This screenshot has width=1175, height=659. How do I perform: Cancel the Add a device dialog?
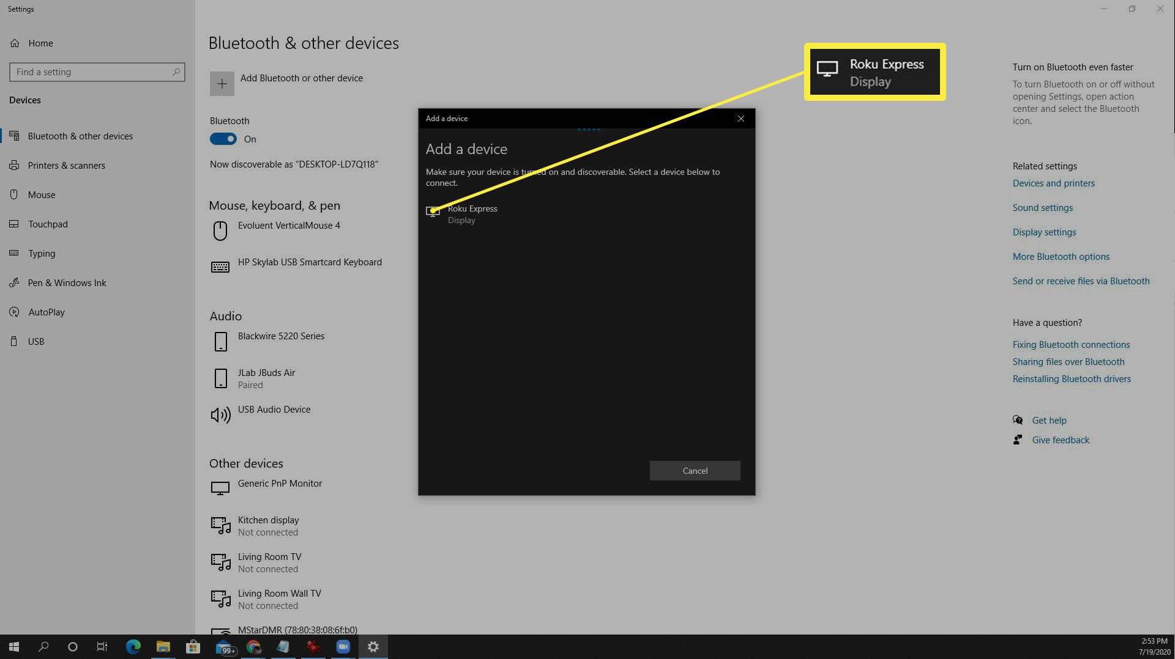695,471
